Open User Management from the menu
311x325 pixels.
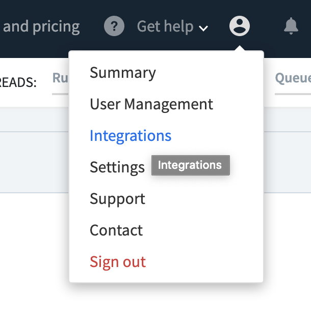tap(151, 104)
